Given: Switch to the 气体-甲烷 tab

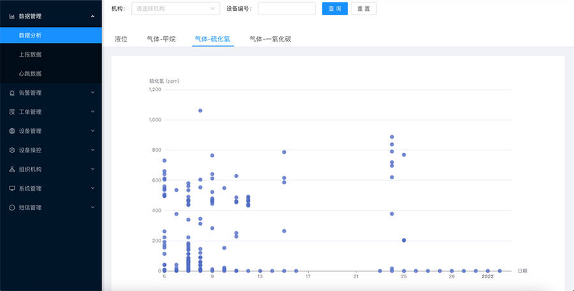Looking at the screenshot, I should 161,40.
